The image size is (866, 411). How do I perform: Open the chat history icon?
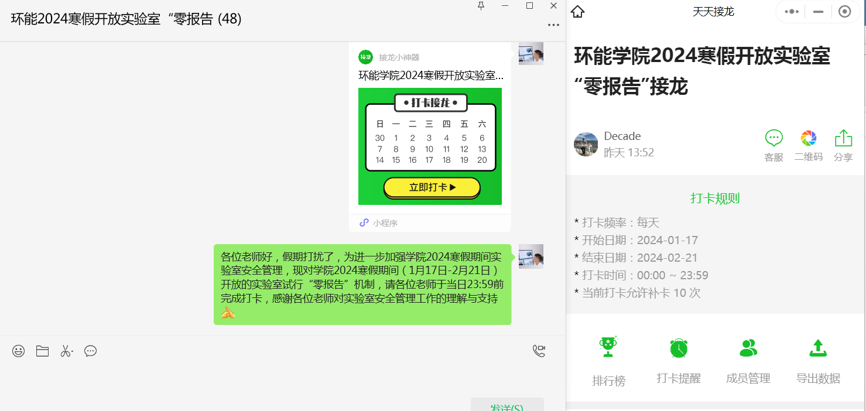[90, 351]
